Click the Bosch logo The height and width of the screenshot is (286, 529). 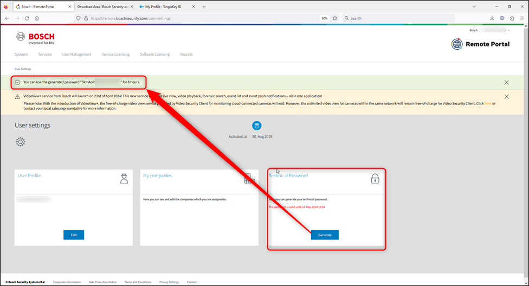pyautogui.click(x=35, y=38)
